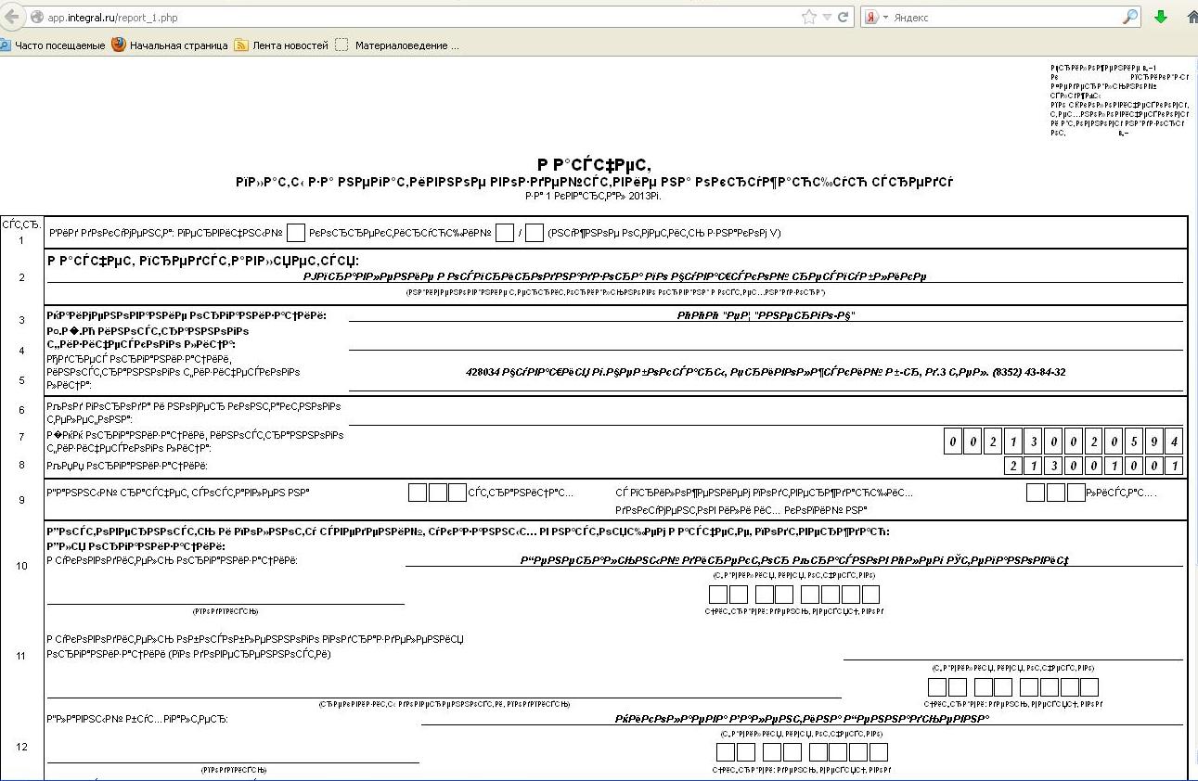The width and height of the screenshot is (1198, 781).
Task: Click the magnifying glass search icon
Action: coord(1129,18)
